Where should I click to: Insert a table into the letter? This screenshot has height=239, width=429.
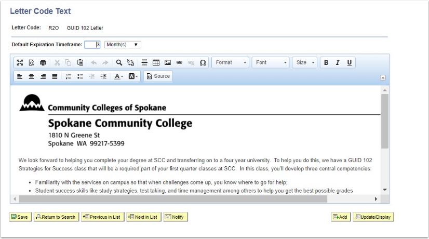pyautogui.click(x=156, y=62)
